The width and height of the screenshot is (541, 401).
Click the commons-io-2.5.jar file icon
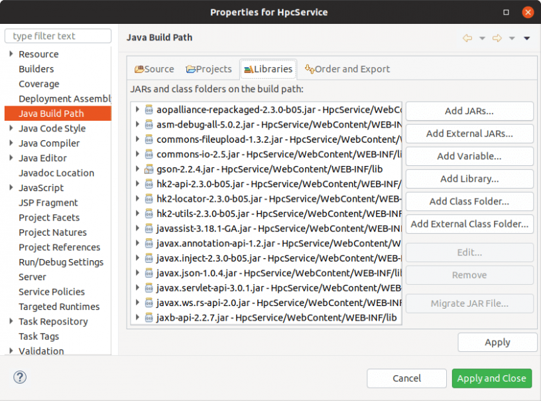[149, 154]
